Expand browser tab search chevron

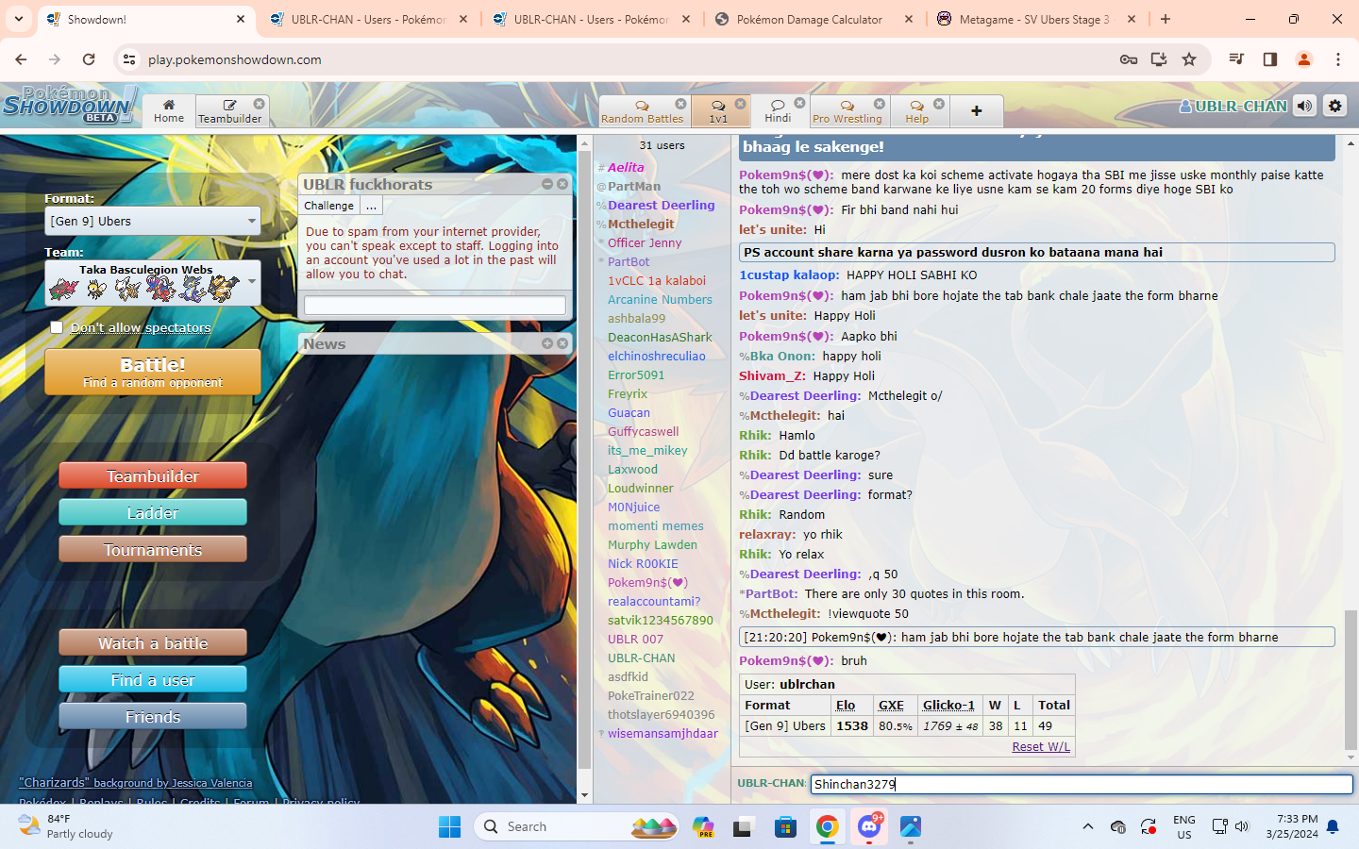click(19, 19)
